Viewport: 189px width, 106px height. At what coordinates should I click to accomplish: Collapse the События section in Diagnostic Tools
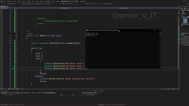pyautogui.click(x=181, y=14)
